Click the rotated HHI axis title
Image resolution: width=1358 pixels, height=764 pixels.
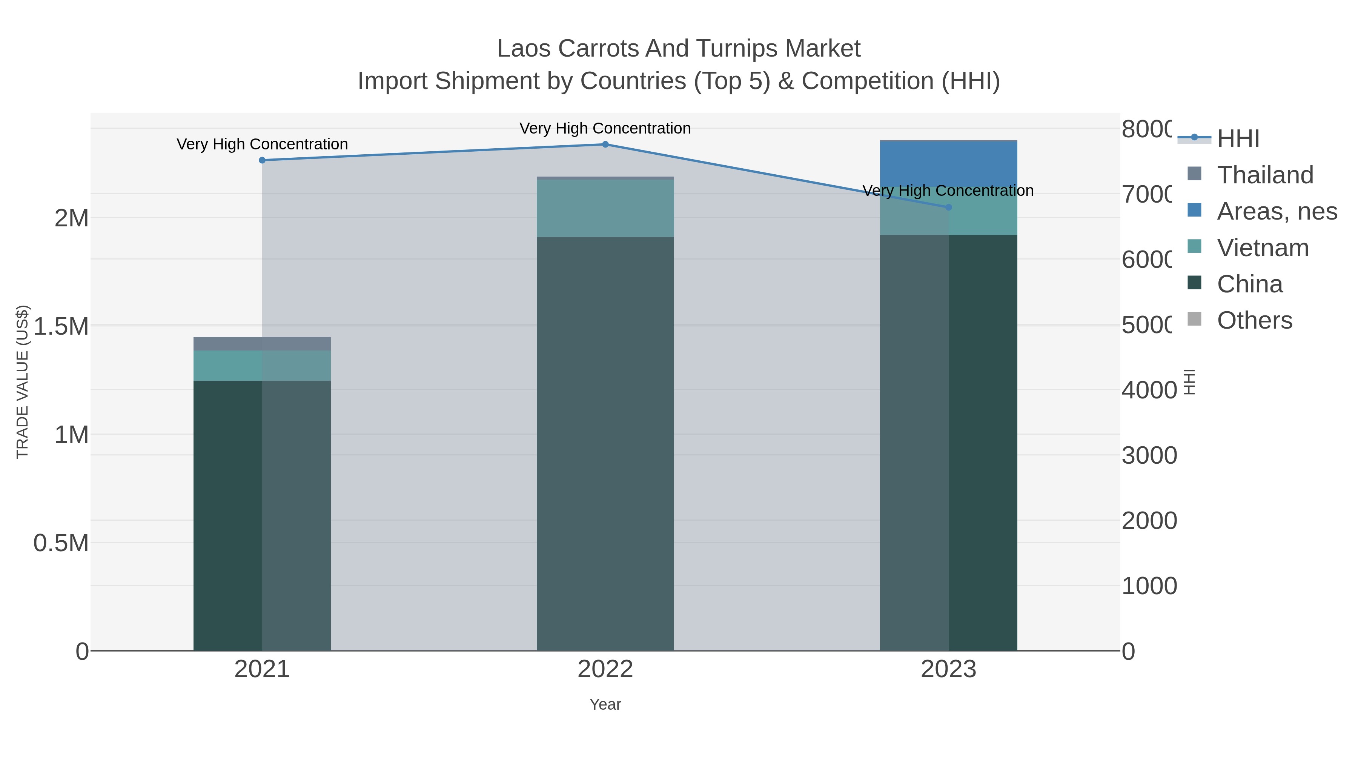[1189, 382]
